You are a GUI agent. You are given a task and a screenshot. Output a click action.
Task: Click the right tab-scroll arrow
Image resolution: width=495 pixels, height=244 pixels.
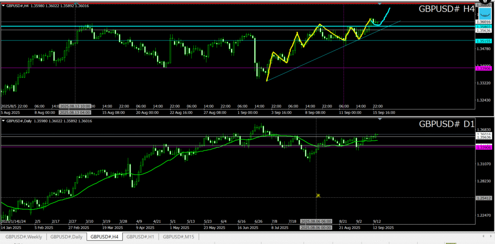click(491, 236)
